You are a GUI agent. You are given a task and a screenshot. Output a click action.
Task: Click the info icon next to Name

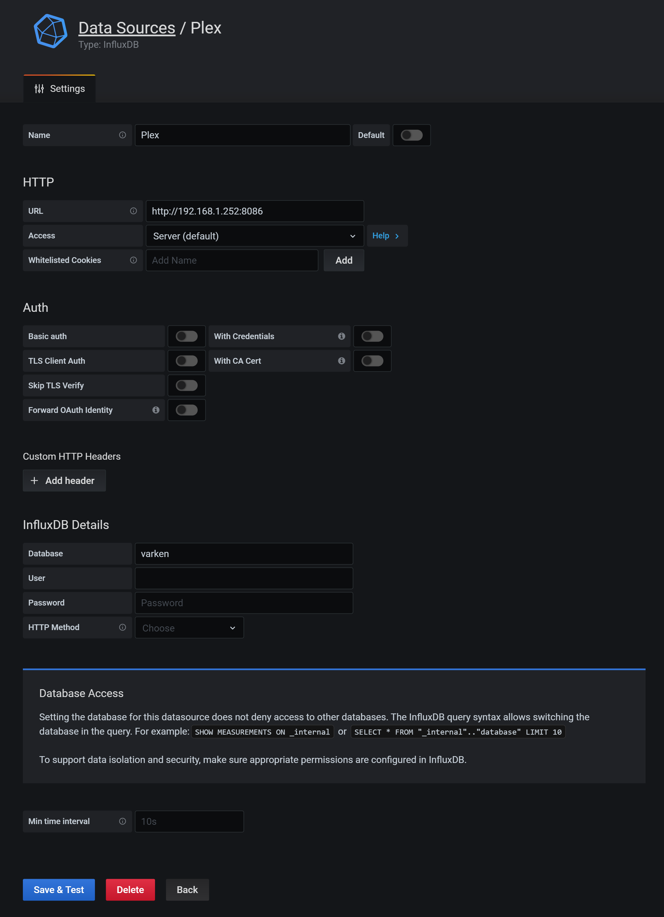click(x=123, y=135)
